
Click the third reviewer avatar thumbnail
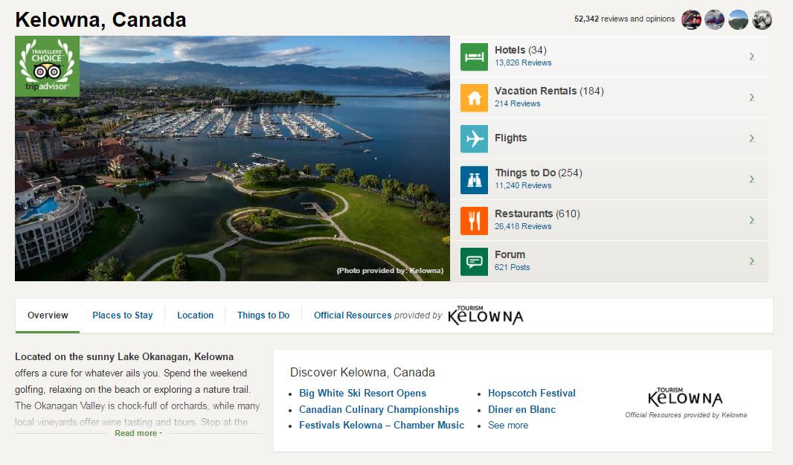click(739, 20)
